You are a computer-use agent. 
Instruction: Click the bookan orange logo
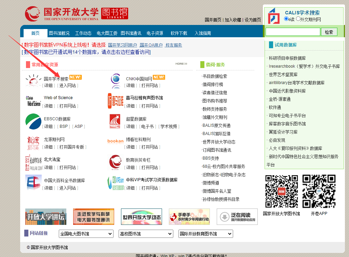tap(115, 141)
